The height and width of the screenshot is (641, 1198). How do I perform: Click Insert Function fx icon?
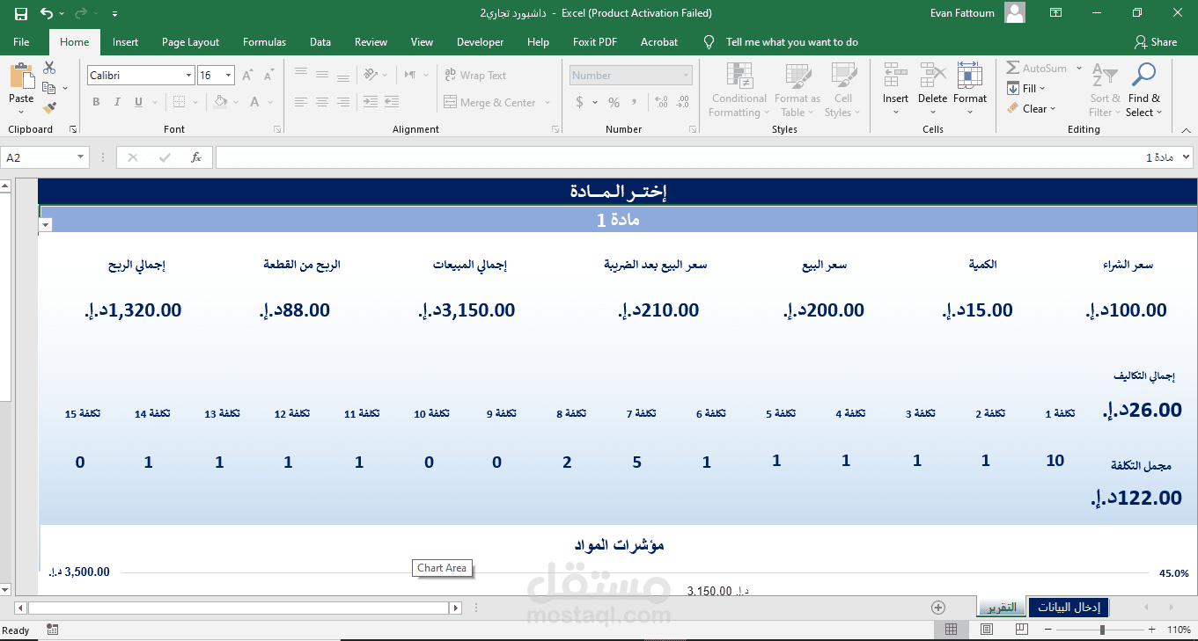pyautogui.click(x=196, y=157)
